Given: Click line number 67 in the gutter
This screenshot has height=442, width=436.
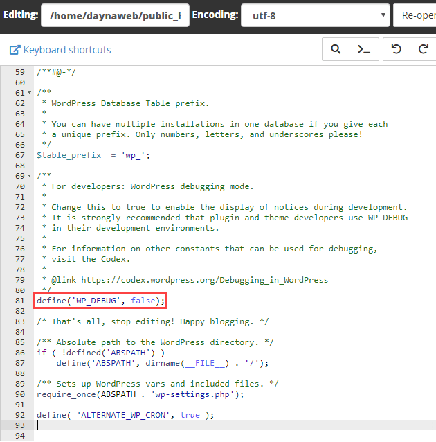Looking at the screenshot, I should 20,155.
